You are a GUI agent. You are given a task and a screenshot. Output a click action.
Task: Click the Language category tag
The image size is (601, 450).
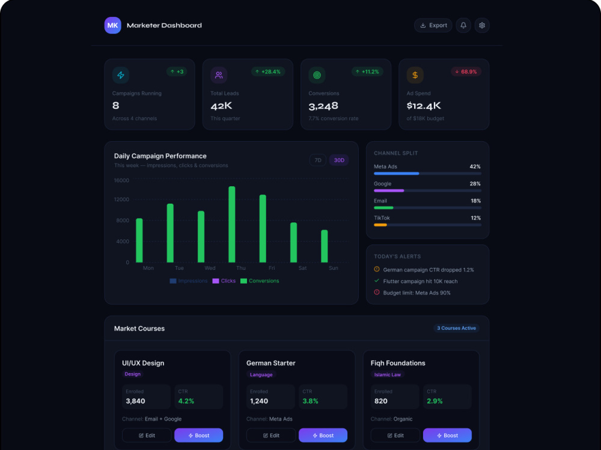[x=261, y=374]
